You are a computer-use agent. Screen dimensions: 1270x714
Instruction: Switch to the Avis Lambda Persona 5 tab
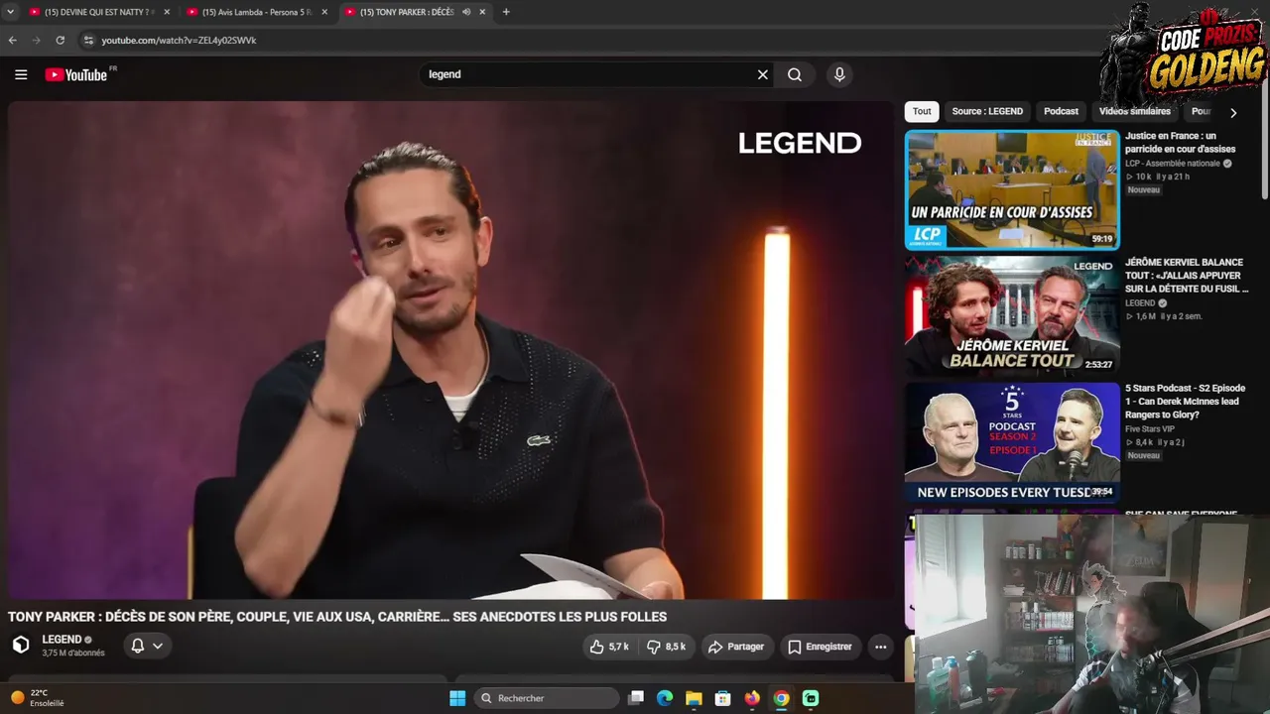pos(256,12)
